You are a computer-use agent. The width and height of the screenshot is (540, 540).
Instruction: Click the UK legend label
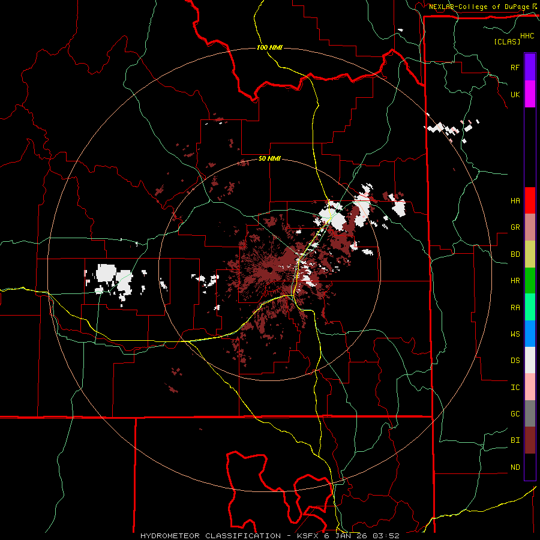[x=515, y=95]
